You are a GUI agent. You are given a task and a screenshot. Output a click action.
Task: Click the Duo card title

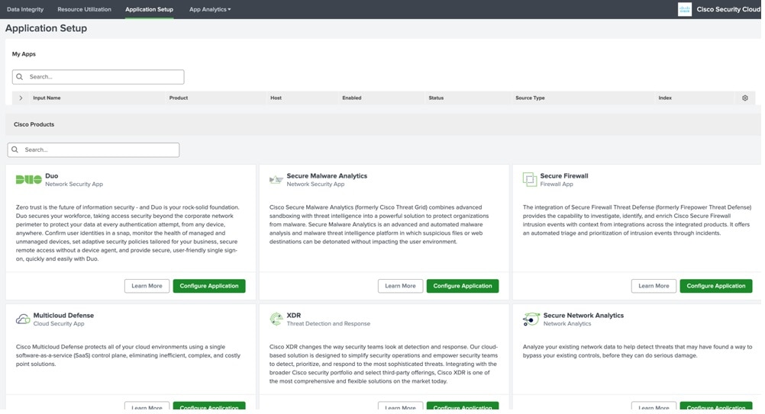[52, 176]
